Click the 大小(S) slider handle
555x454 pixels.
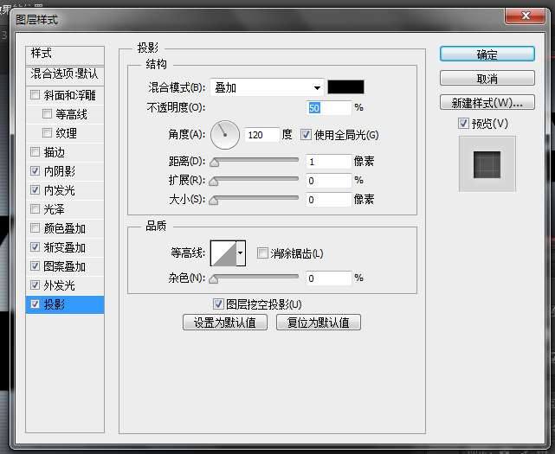[214, 201]
